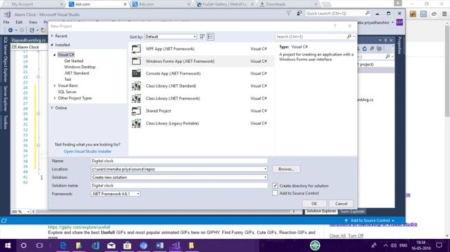Image resolution: width=450 pixels, height=252 pixels.
Task: Click the navigate backward arrow in Visual Studio toolbar
Action: (10, 30)
